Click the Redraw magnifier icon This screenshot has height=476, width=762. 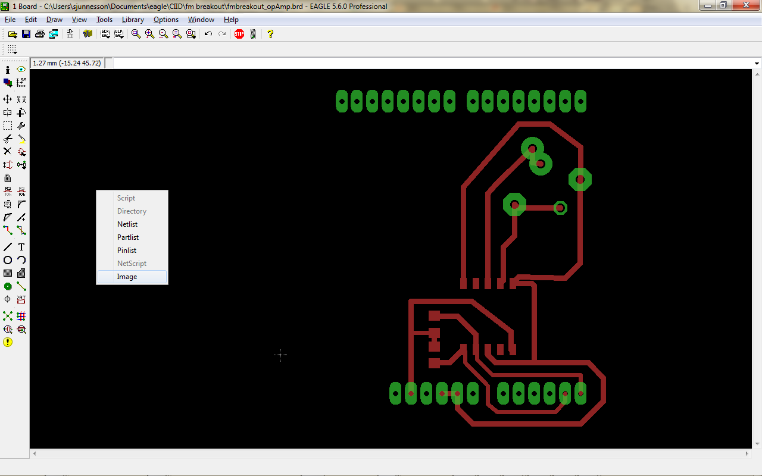point(177,34)
